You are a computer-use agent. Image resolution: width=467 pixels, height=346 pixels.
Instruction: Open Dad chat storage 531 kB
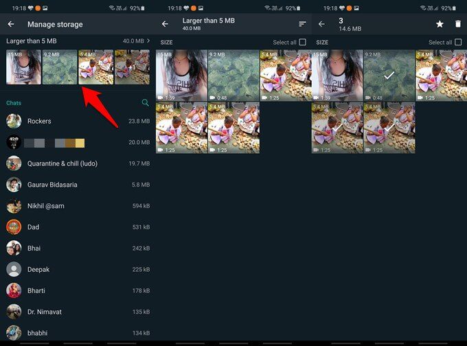point(78,227)
